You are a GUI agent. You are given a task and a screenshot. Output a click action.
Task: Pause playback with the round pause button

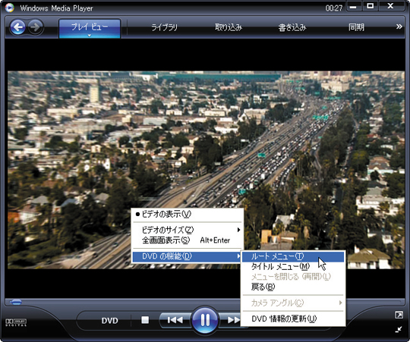click(205, 320)
